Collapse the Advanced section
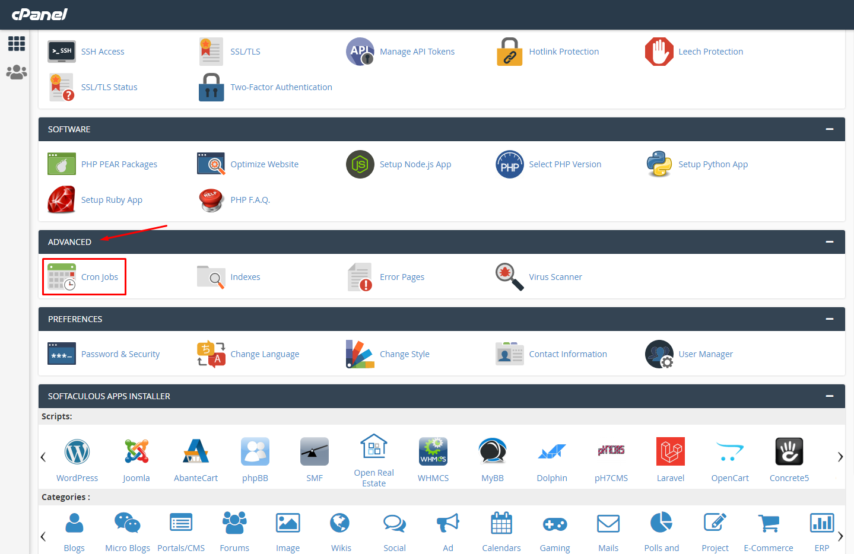This screenshot has height=554, width=854. 830,242
